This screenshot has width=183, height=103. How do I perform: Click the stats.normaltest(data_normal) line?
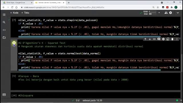tap(59, 54)
